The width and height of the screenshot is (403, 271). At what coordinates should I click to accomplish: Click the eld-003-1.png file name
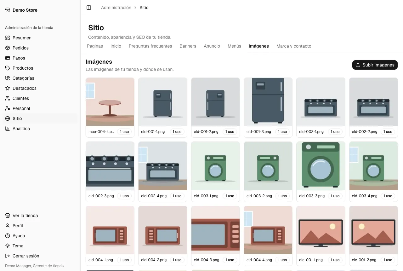click(206, 196)
